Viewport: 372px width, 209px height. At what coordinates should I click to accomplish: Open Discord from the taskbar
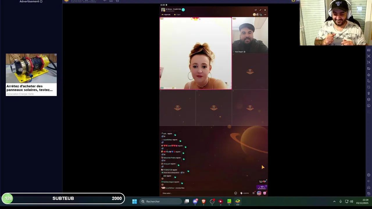pos(195,201)
